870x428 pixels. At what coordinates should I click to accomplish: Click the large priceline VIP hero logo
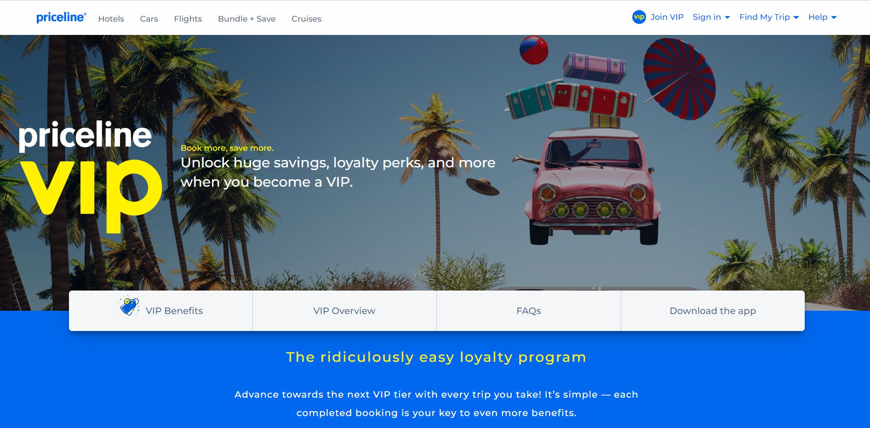point(90,176)
